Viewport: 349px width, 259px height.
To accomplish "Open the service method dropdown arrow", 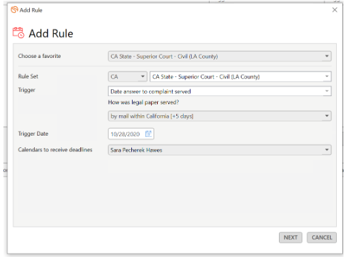I will (x=327, y=116).
